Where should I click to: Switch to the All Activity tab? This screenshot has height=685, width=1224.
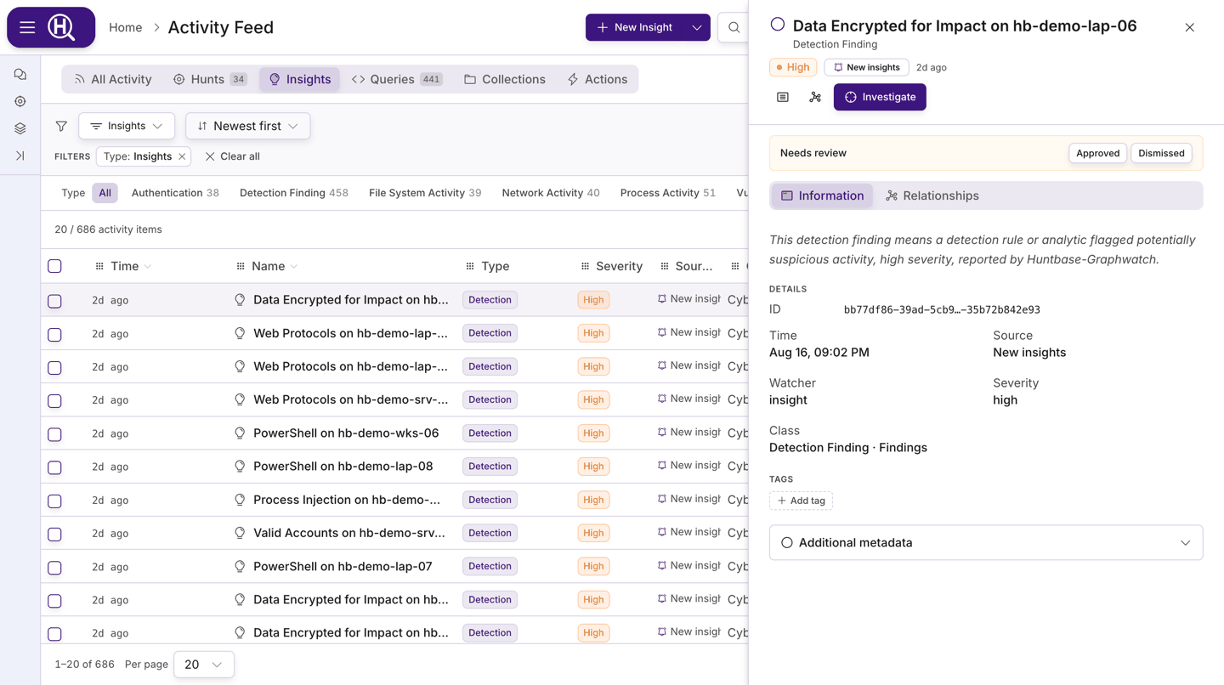pyautogui.click(x=112, y=79)
